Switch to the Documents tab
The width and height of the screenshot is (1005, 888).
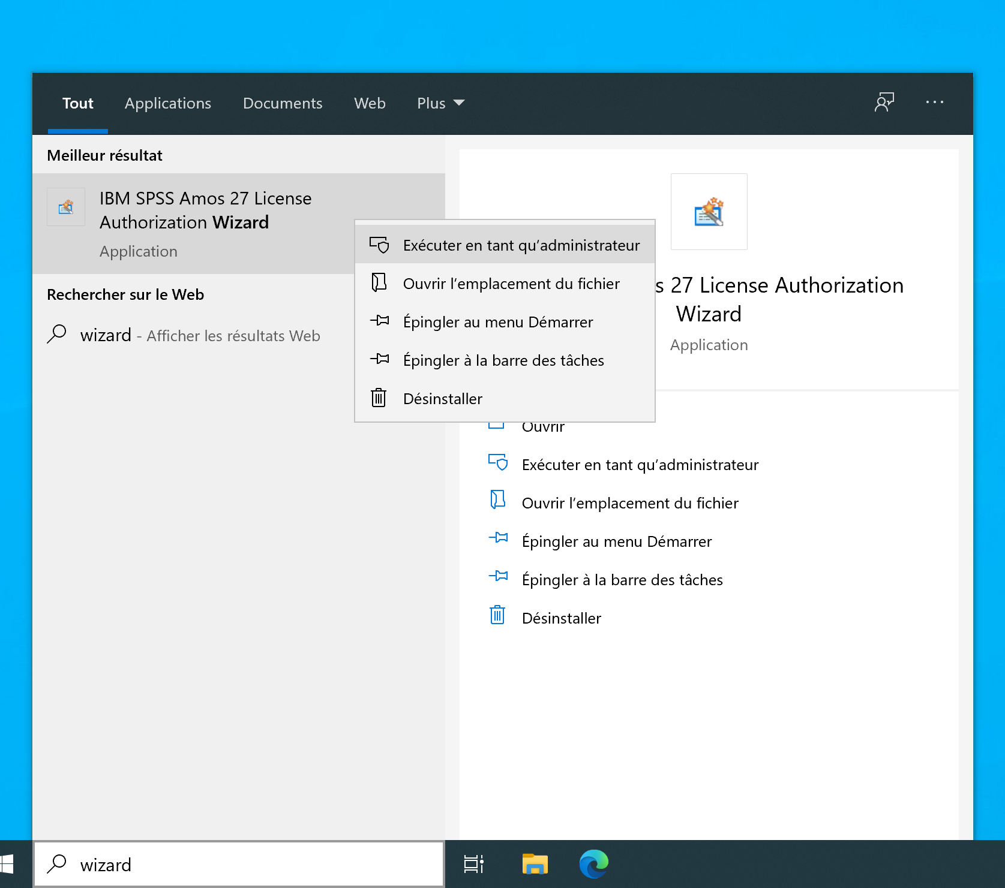point(283,103)
